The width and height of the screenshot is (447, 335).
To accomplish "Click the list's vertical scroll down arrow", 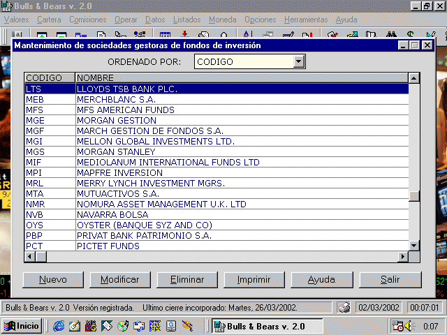I will pyautogui.click(x=414, y=245).
